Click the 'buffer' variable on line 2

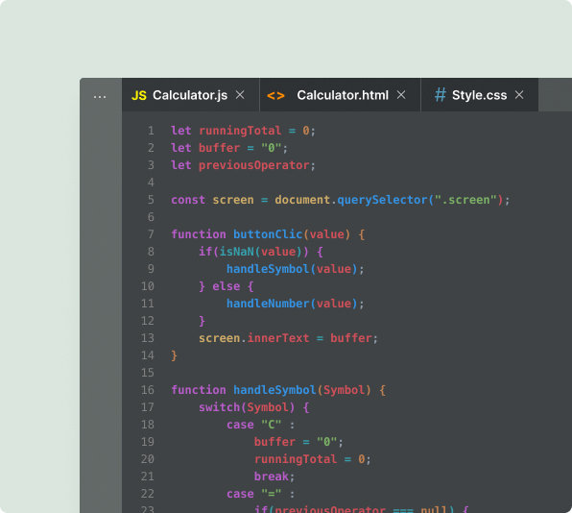219,148
